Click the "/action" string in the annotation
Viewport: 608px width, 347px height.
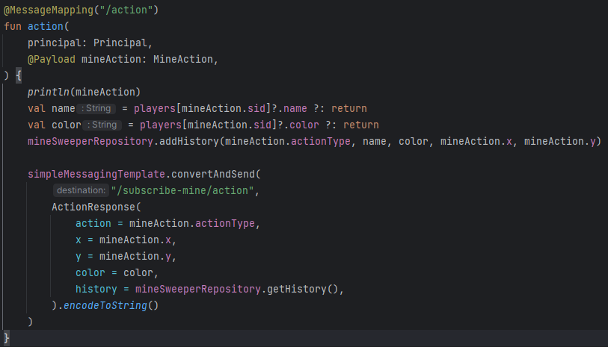126,10
